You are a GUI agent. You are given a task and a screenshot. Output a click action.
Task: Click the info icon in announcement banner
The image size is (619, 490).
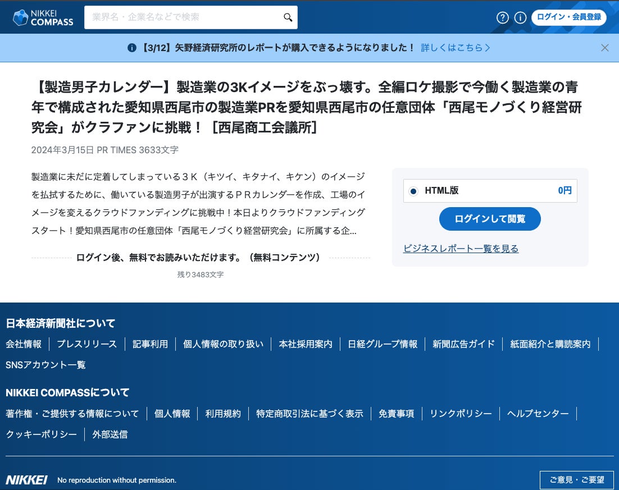[132, 48]
